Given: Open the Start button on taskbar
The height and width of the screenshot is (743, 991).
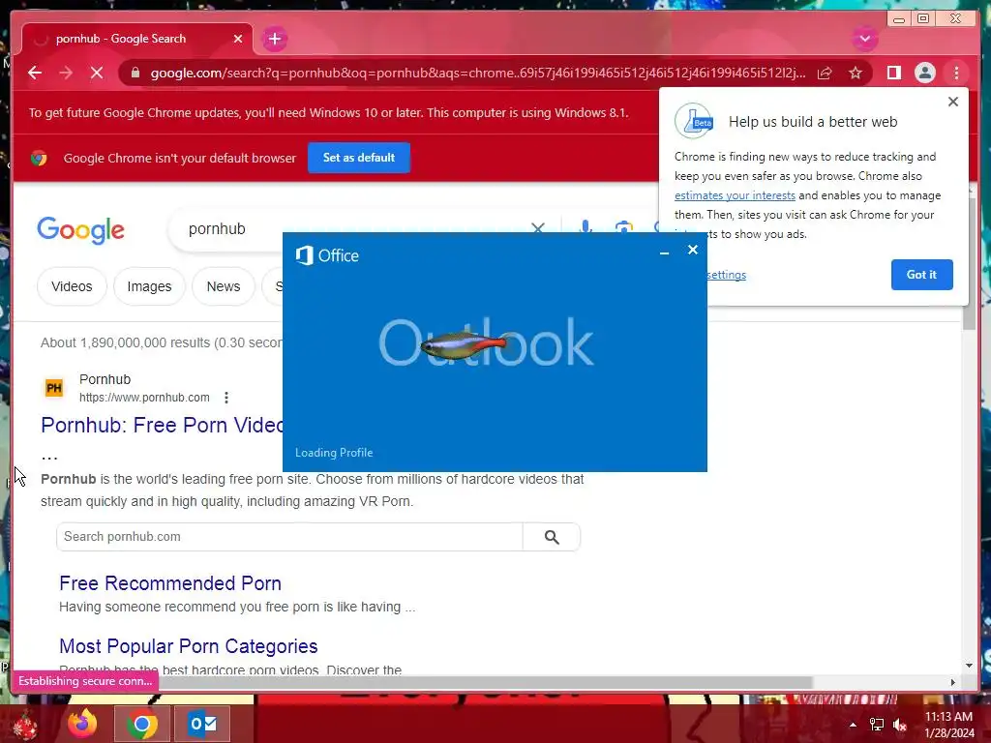Looking at the screenshot, I should [25, 726].
